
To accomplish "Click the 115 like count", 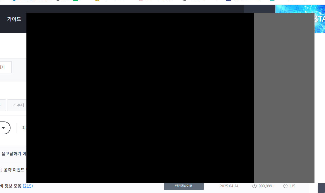I will coord(292,186).
